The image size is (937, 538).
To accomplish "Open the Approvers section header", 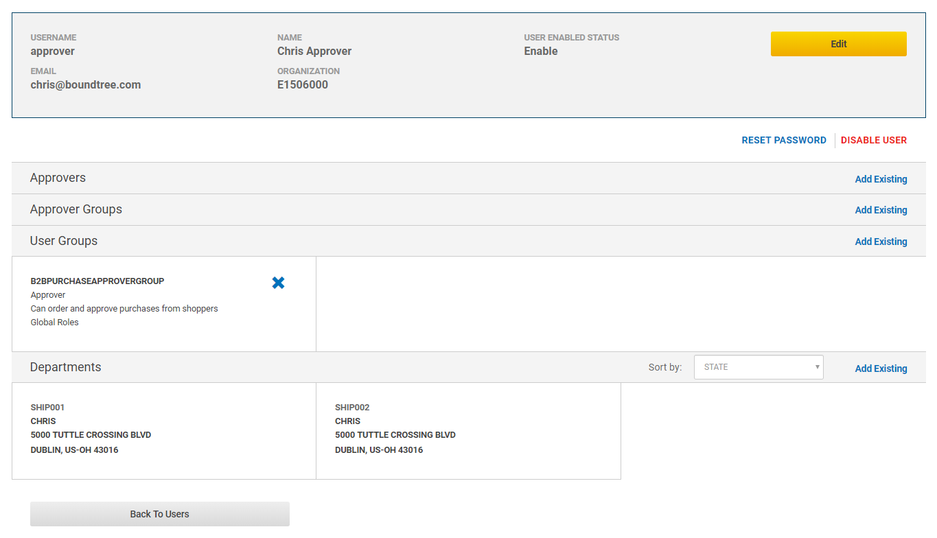I will [x=58, y=178].
